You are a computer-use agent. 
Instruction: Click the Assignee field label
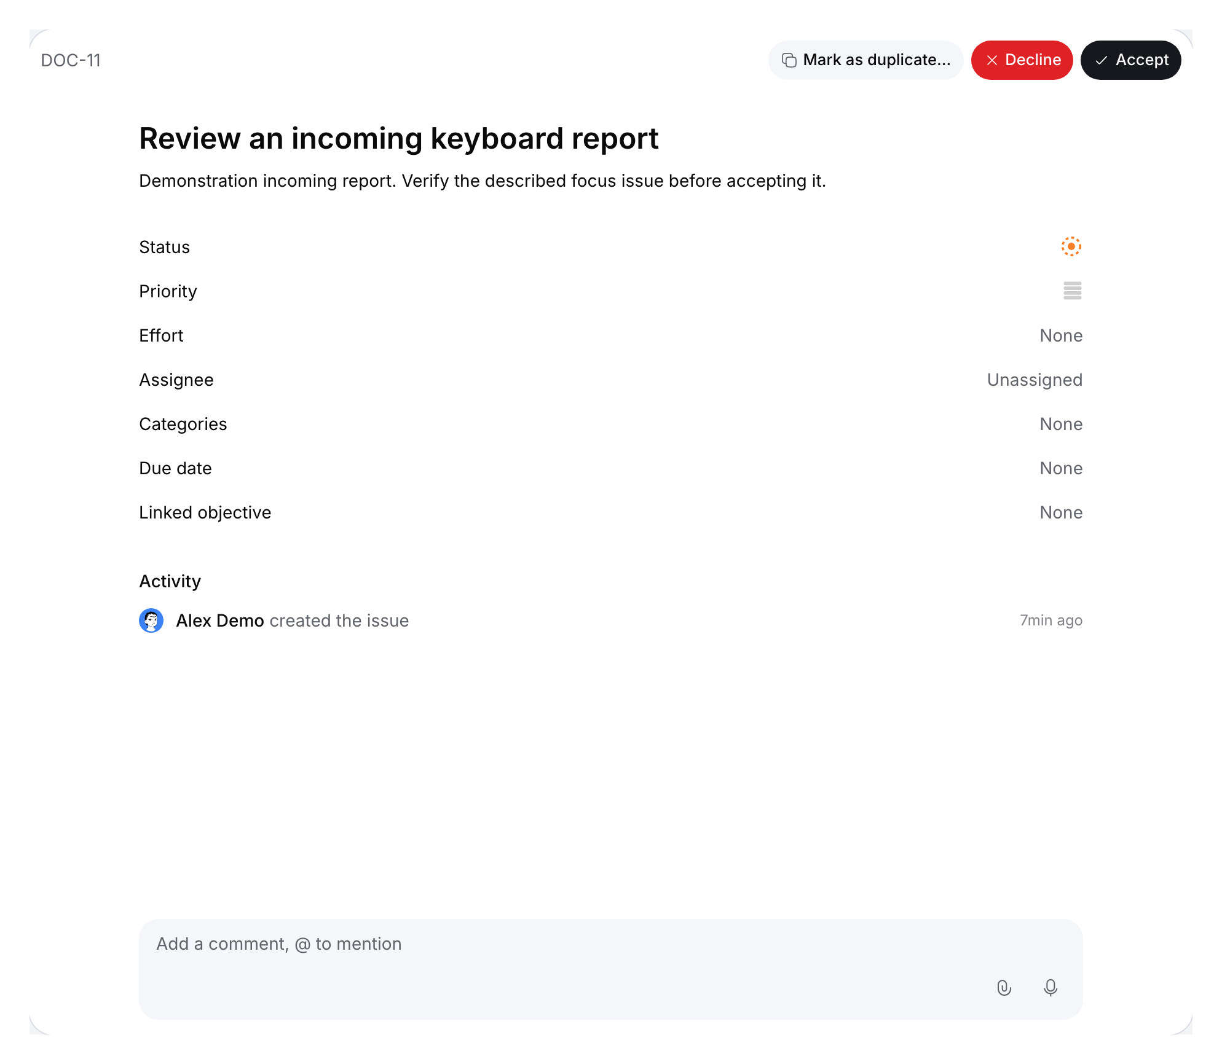tap(176, 380)
